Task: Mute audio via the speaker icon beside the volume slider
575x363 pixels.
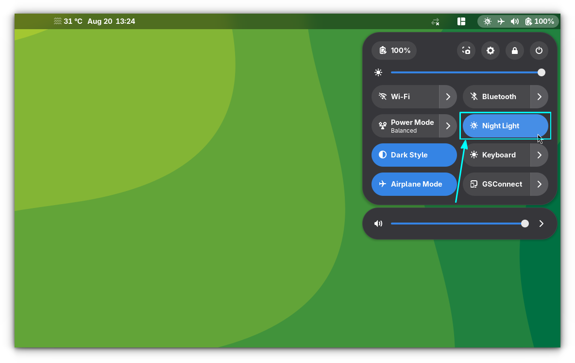Action: coord(378,224)
